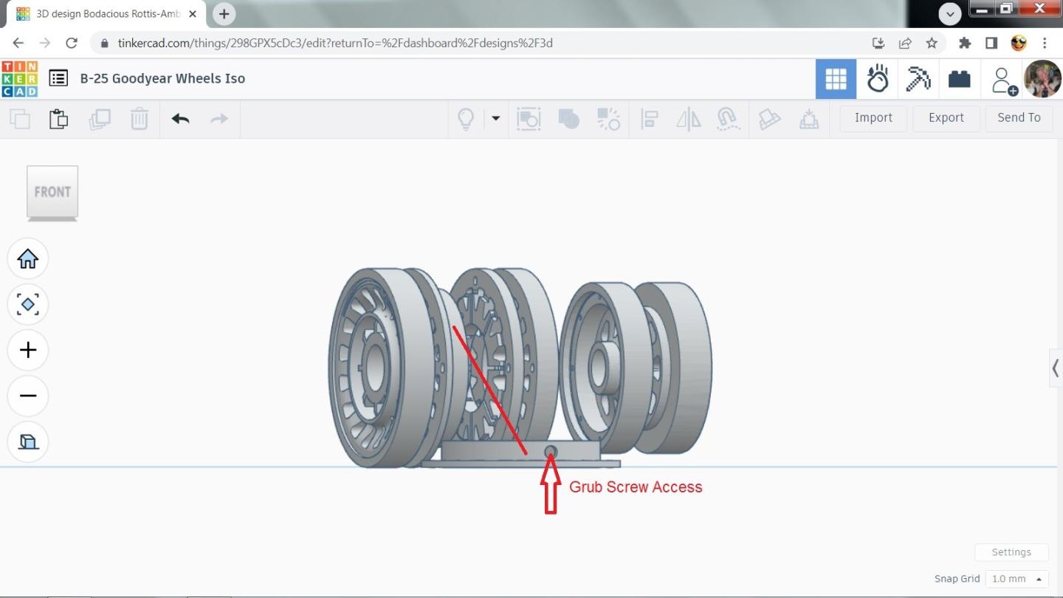Click the design name B-25 Goodyear Wheels Iso
1063x598 pixels.
pyautogui.click(x=162, y=78)
